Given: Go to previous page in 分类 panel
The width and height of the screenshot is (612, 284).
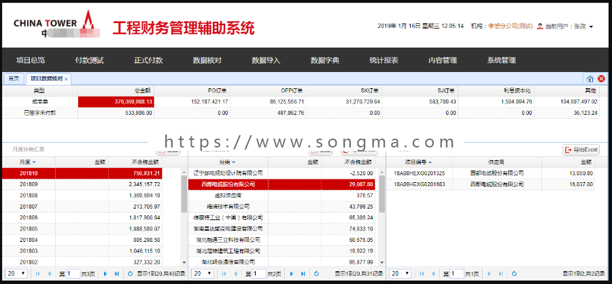Looking at the screenshot, I should coord(235,274).
